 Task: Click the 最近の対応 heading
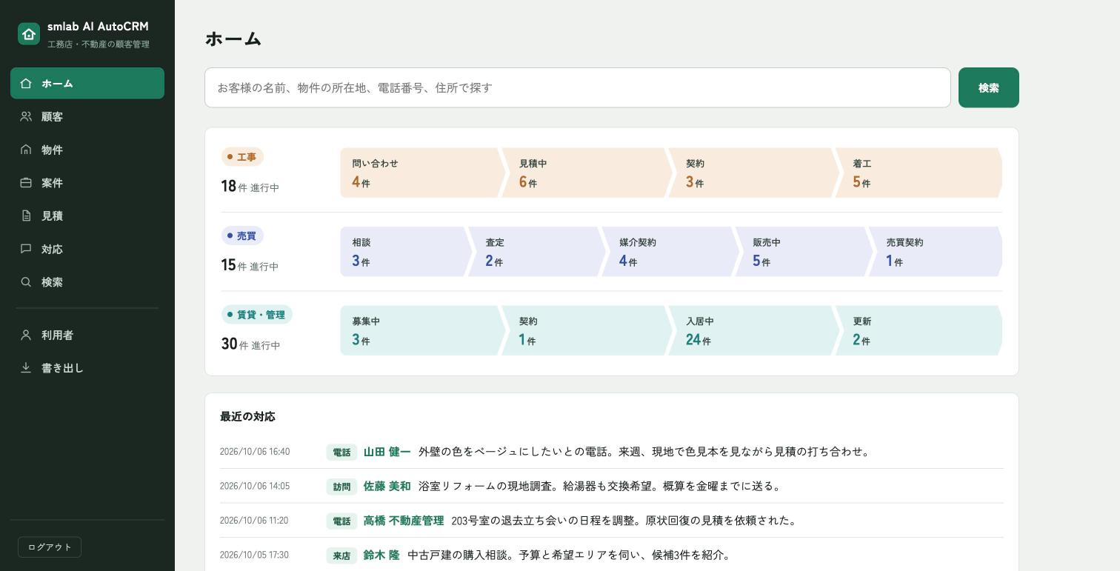(247, 417)
